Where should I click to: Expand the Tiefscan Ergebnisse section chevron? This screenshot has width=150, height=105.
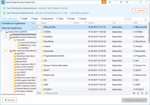(33, 28)
